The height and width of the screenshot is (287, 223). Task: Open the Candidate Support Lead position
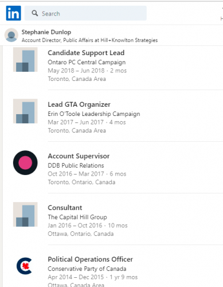coord(86,53)
